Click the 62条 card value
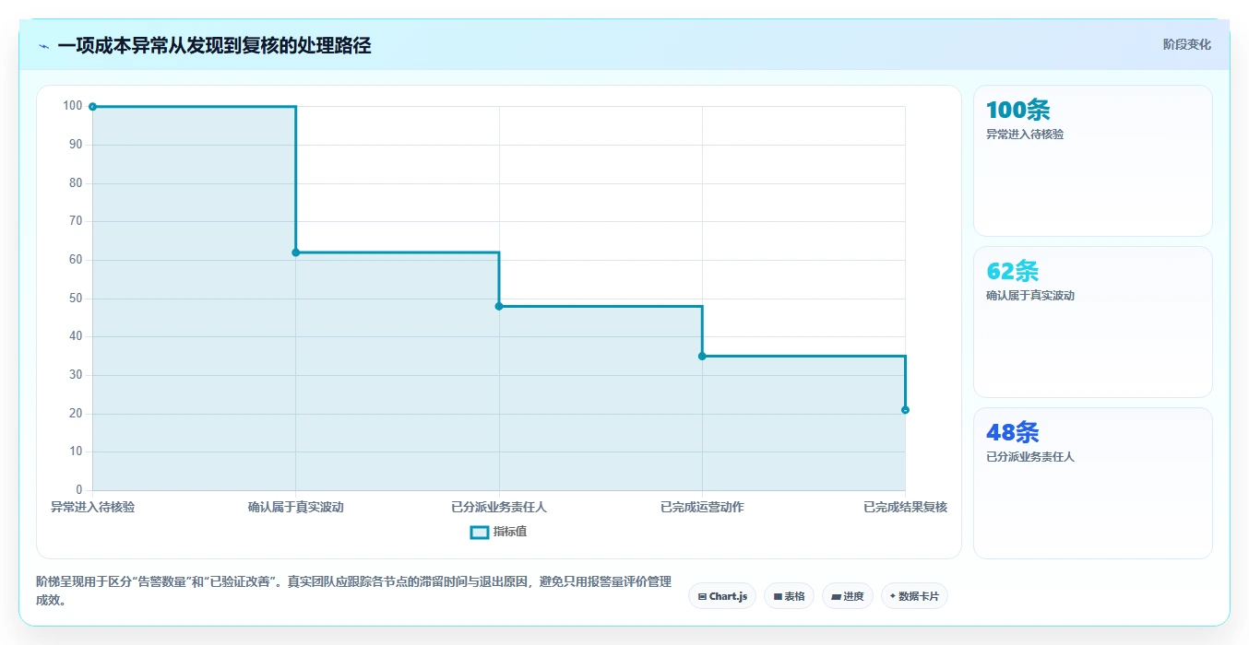 1013,272
